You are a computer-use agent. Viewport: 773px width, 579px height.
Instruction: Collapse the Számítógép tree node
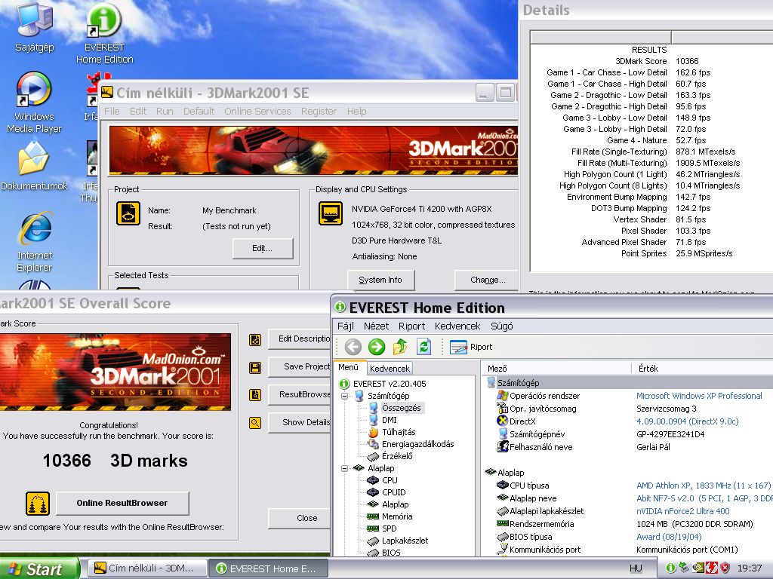344,396
